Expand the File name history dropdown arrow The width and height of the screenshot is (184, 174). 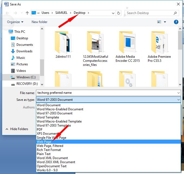(x=178, y=93)
